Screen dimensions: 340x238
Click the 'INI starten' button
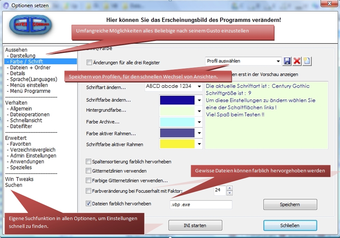point(195,226)
